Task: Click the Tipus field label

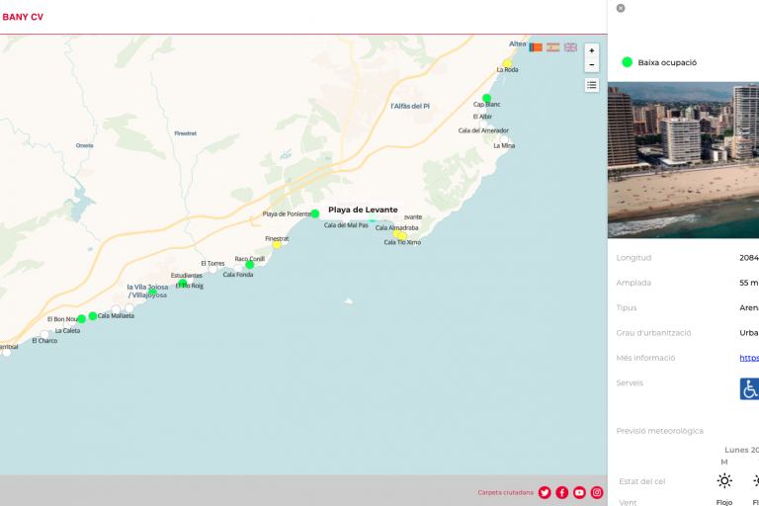Action: [x=627, y=308]
